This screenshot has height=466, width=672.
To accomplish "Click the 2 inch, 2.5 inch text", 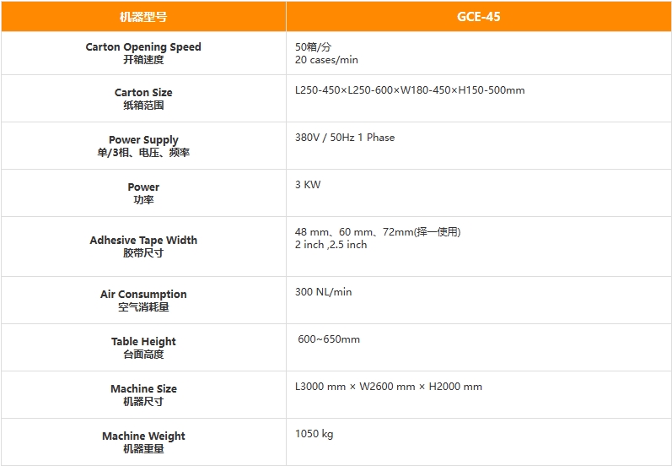I will pyautogui.click(x=331, y=245).
